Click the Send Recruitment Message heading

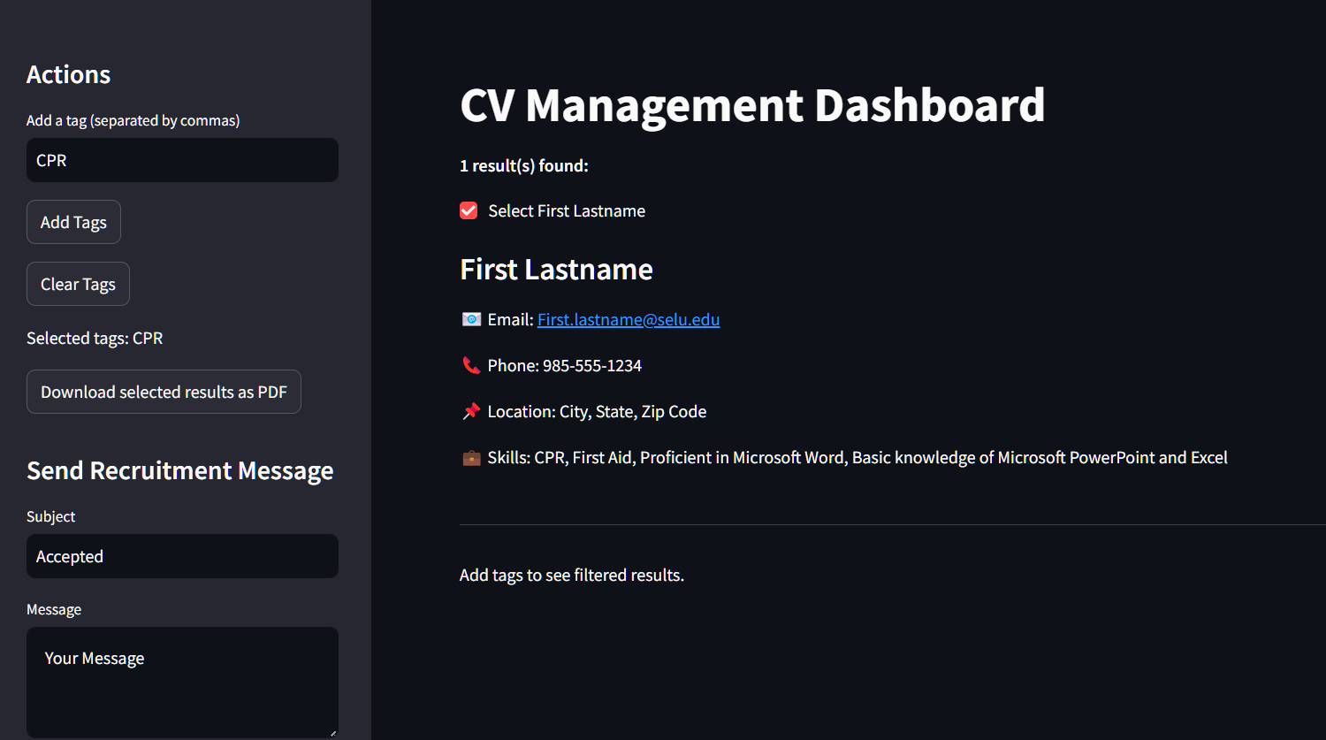[x=180, y=470]
